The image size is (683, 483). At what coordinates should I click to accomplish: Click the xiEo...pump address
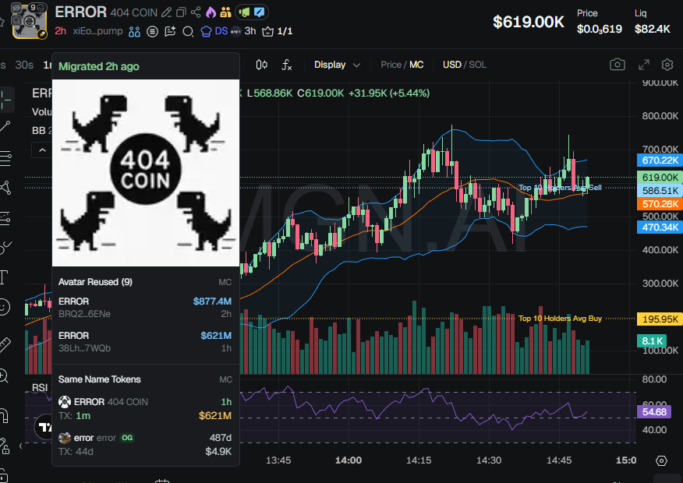coord(97,31)
